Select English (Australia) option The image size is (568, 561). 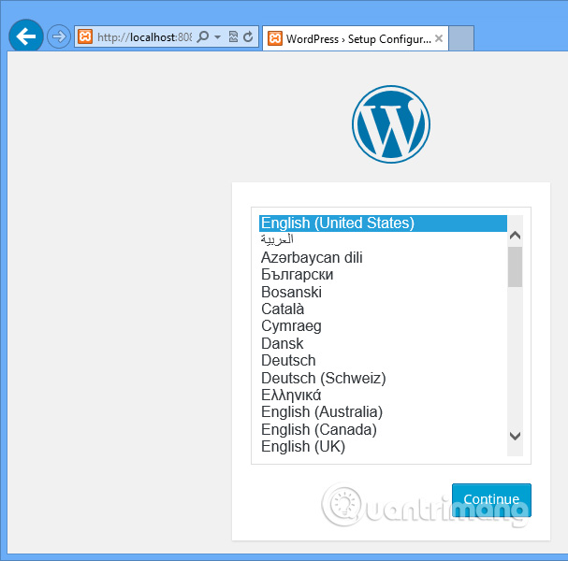point(383,412)
